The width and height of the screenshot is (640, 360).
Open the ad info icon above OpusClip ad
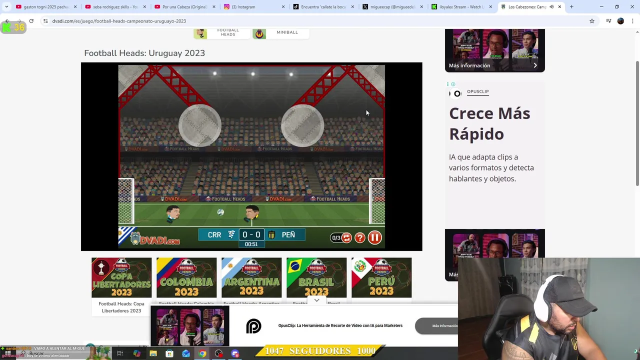click(453, 84)
